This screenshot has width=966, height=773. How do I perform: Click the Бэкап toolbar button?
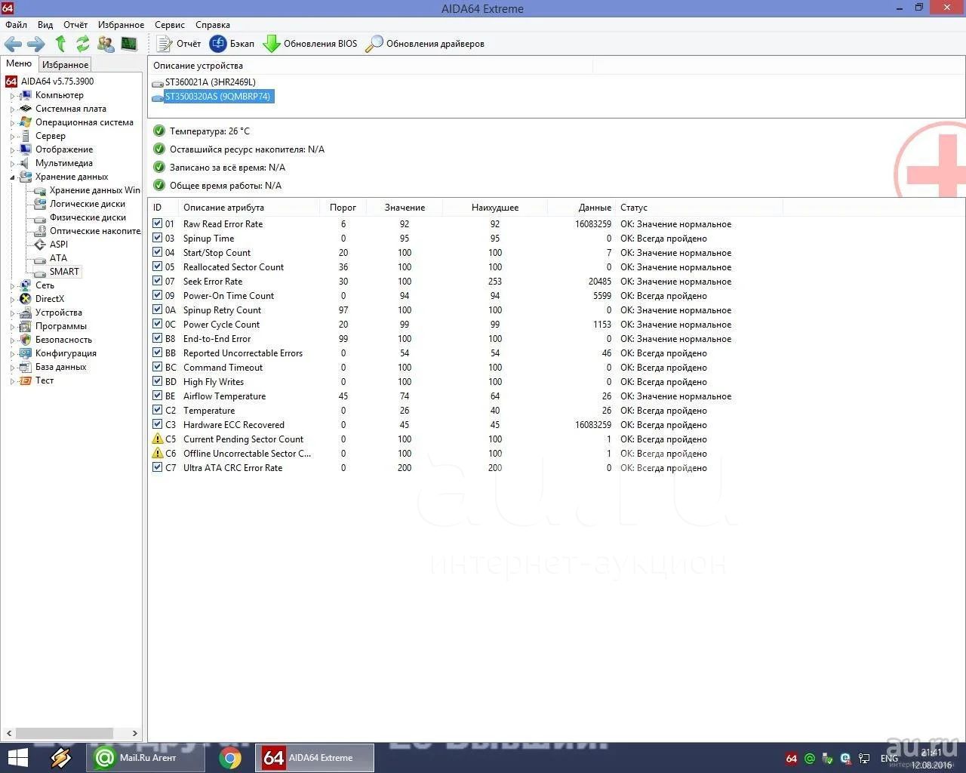click(x=232, y=44)
